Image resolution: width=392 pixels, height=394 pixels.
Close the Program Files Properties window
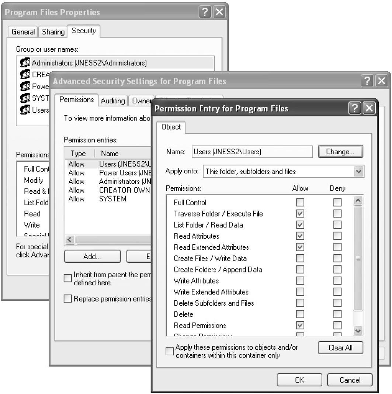pyautogui.click(x=219, y=12)
